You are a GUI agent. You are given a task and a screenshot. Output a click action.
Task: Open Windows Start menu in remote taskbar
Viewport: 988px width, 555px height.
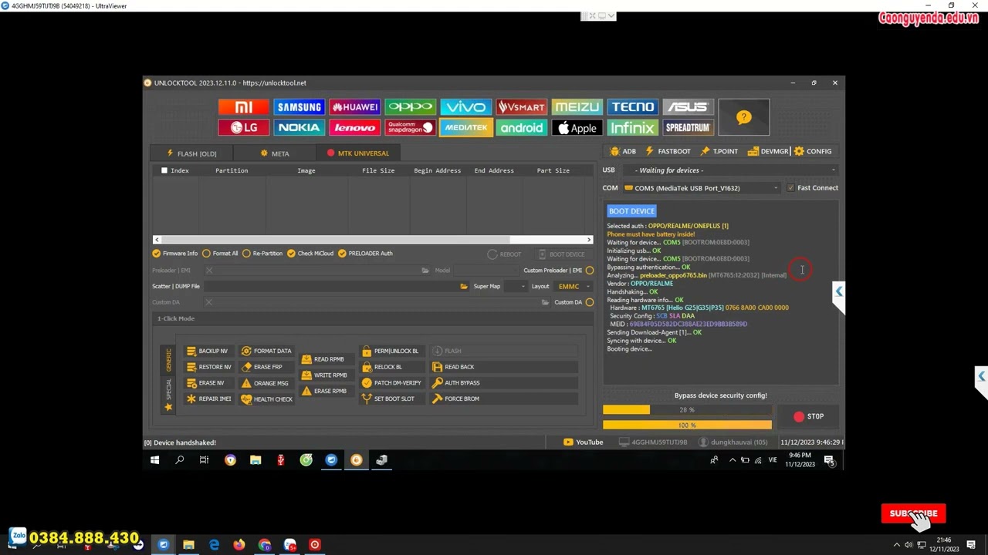[x=154, y=460]
